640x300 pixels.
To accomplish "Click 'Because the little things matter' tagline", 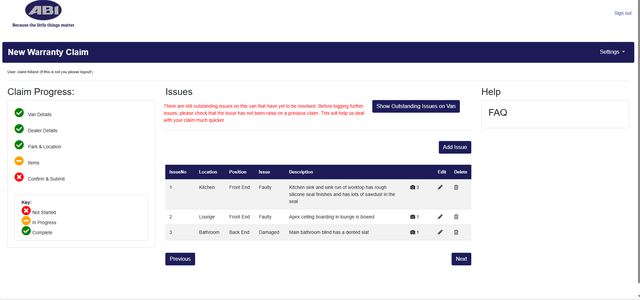I will (x=43, y=25).
